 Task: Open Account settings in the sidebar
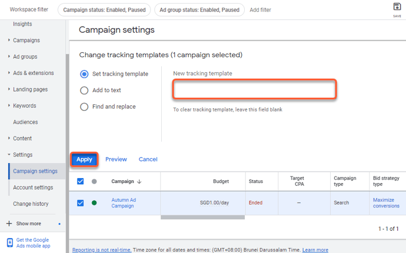[33, 188]
